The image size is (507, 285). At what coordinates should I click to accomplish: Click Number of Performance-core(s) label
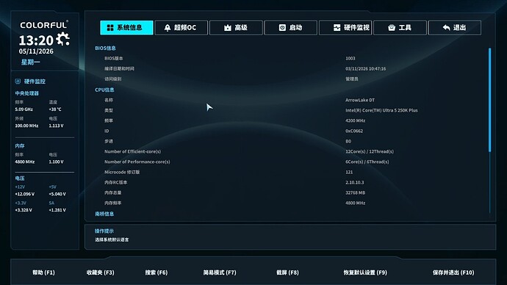137,162
